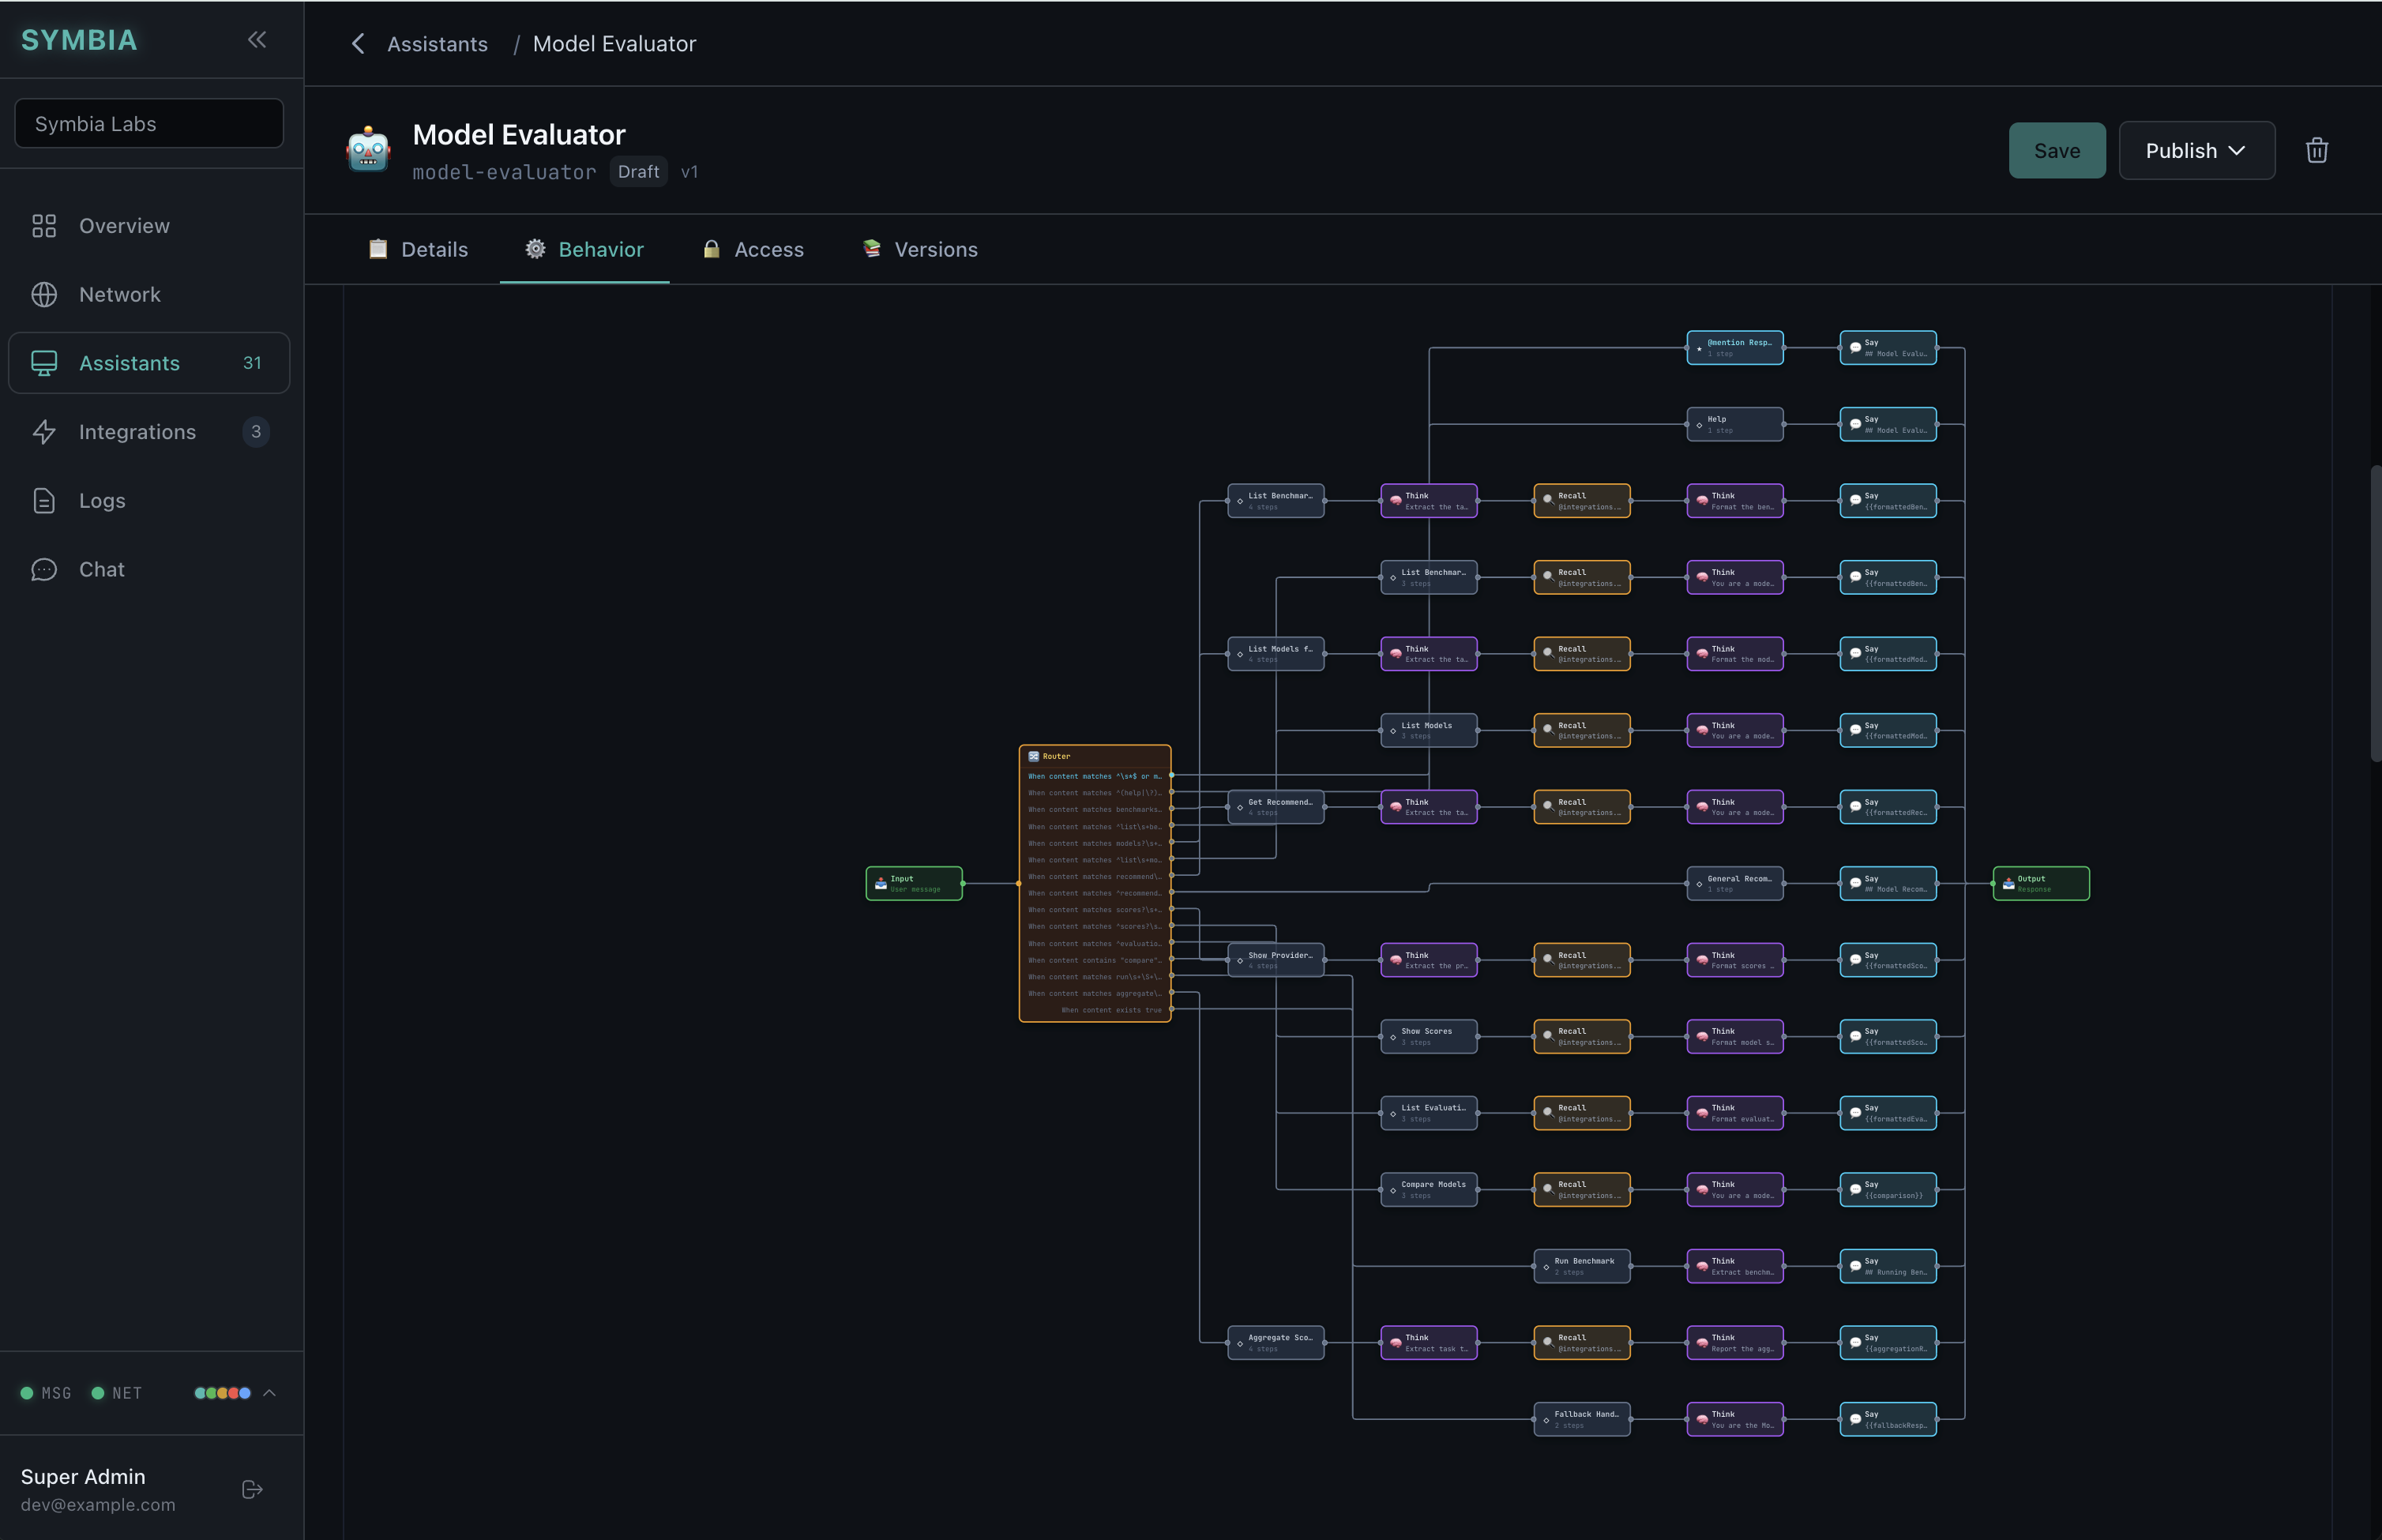
Task: Toggle the NET status indicator
Action: click(98, 1392)
